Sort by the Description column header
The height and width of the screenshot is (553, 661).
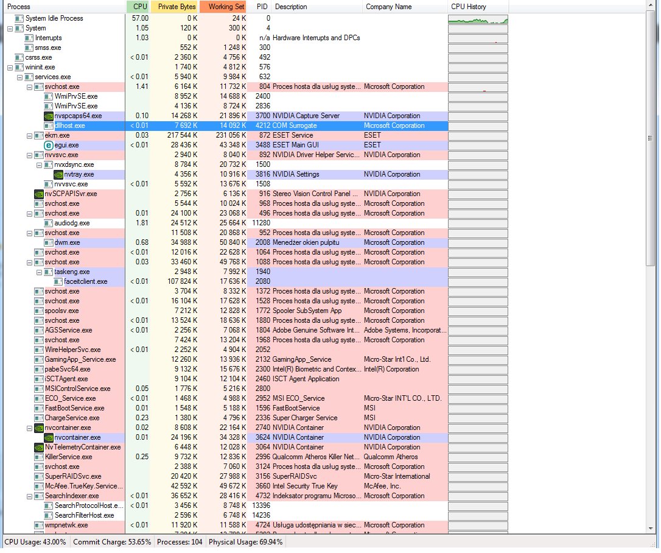[317, 7]
